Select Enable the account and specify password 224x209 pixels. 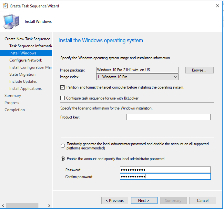click(63, 159)
